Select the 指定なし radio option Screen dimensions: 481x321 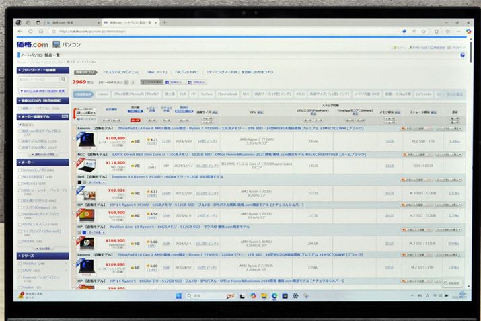coord(20,124)
